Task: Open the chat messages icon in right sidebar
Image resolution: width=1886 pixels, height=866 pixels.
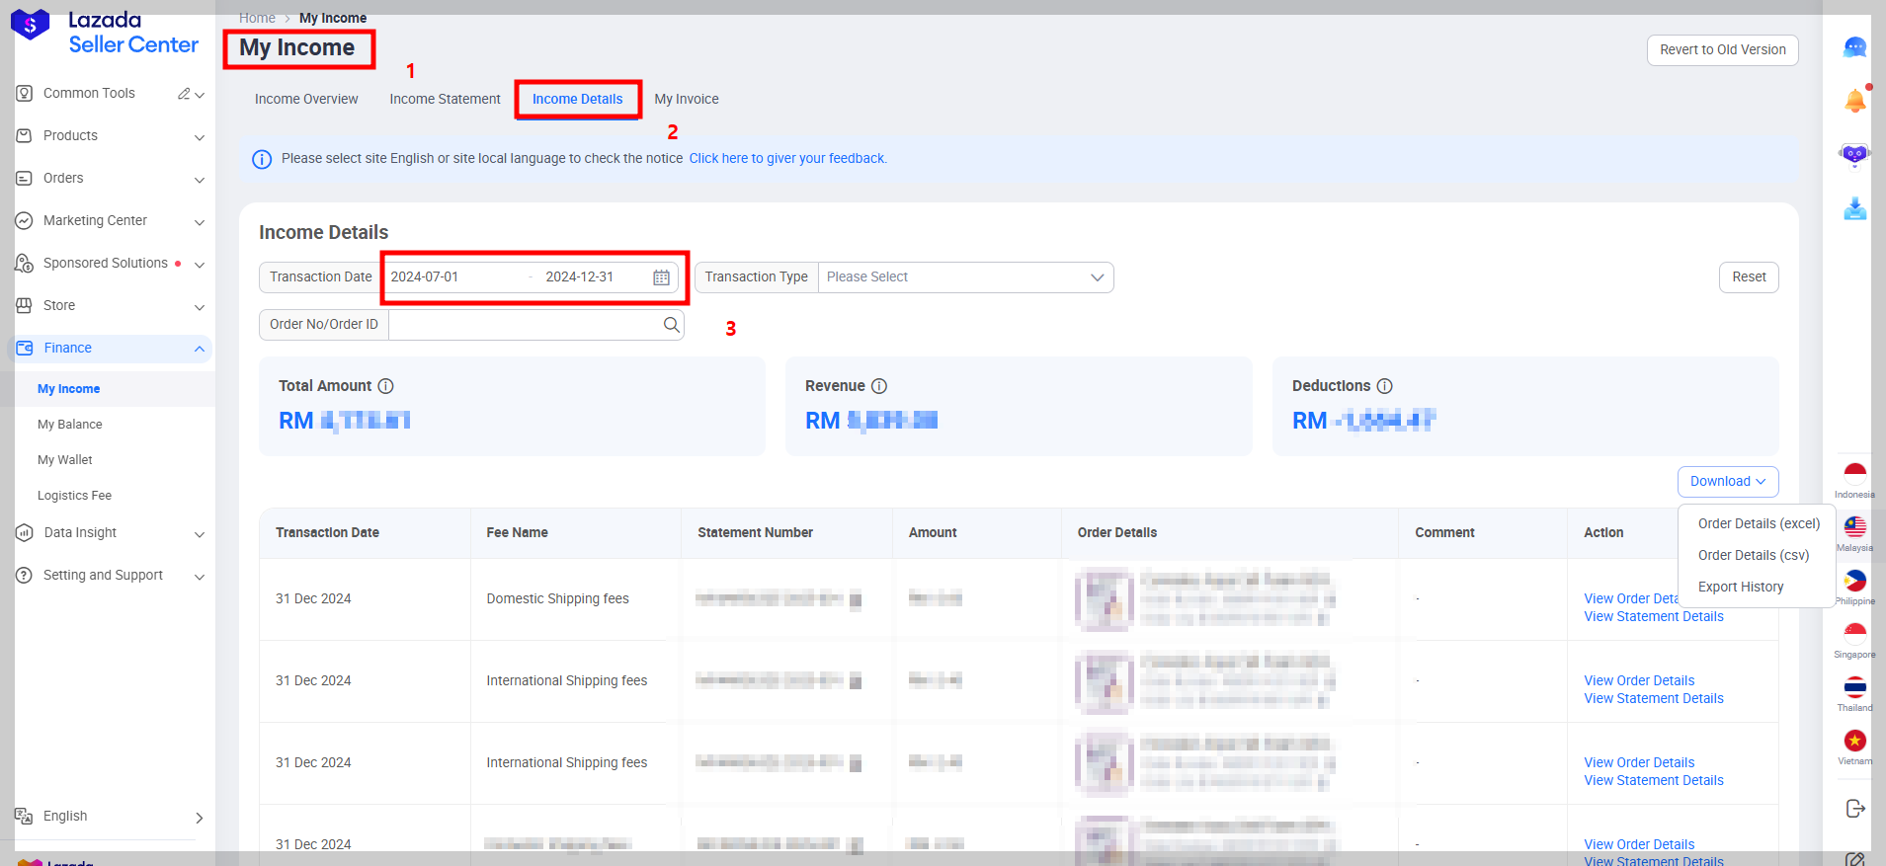Action: (1854, 47)
